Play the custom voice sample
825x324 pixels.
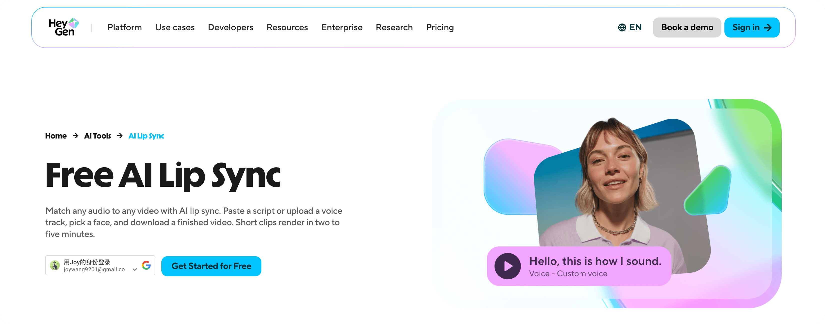click(508, 266)
